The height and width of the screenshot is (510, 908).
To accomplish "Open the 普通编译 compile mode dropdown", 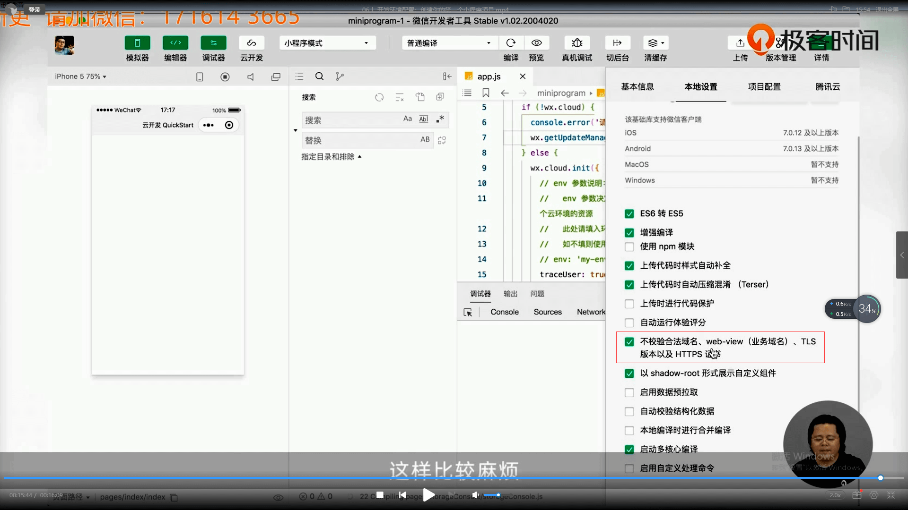I will pos(449,43).
